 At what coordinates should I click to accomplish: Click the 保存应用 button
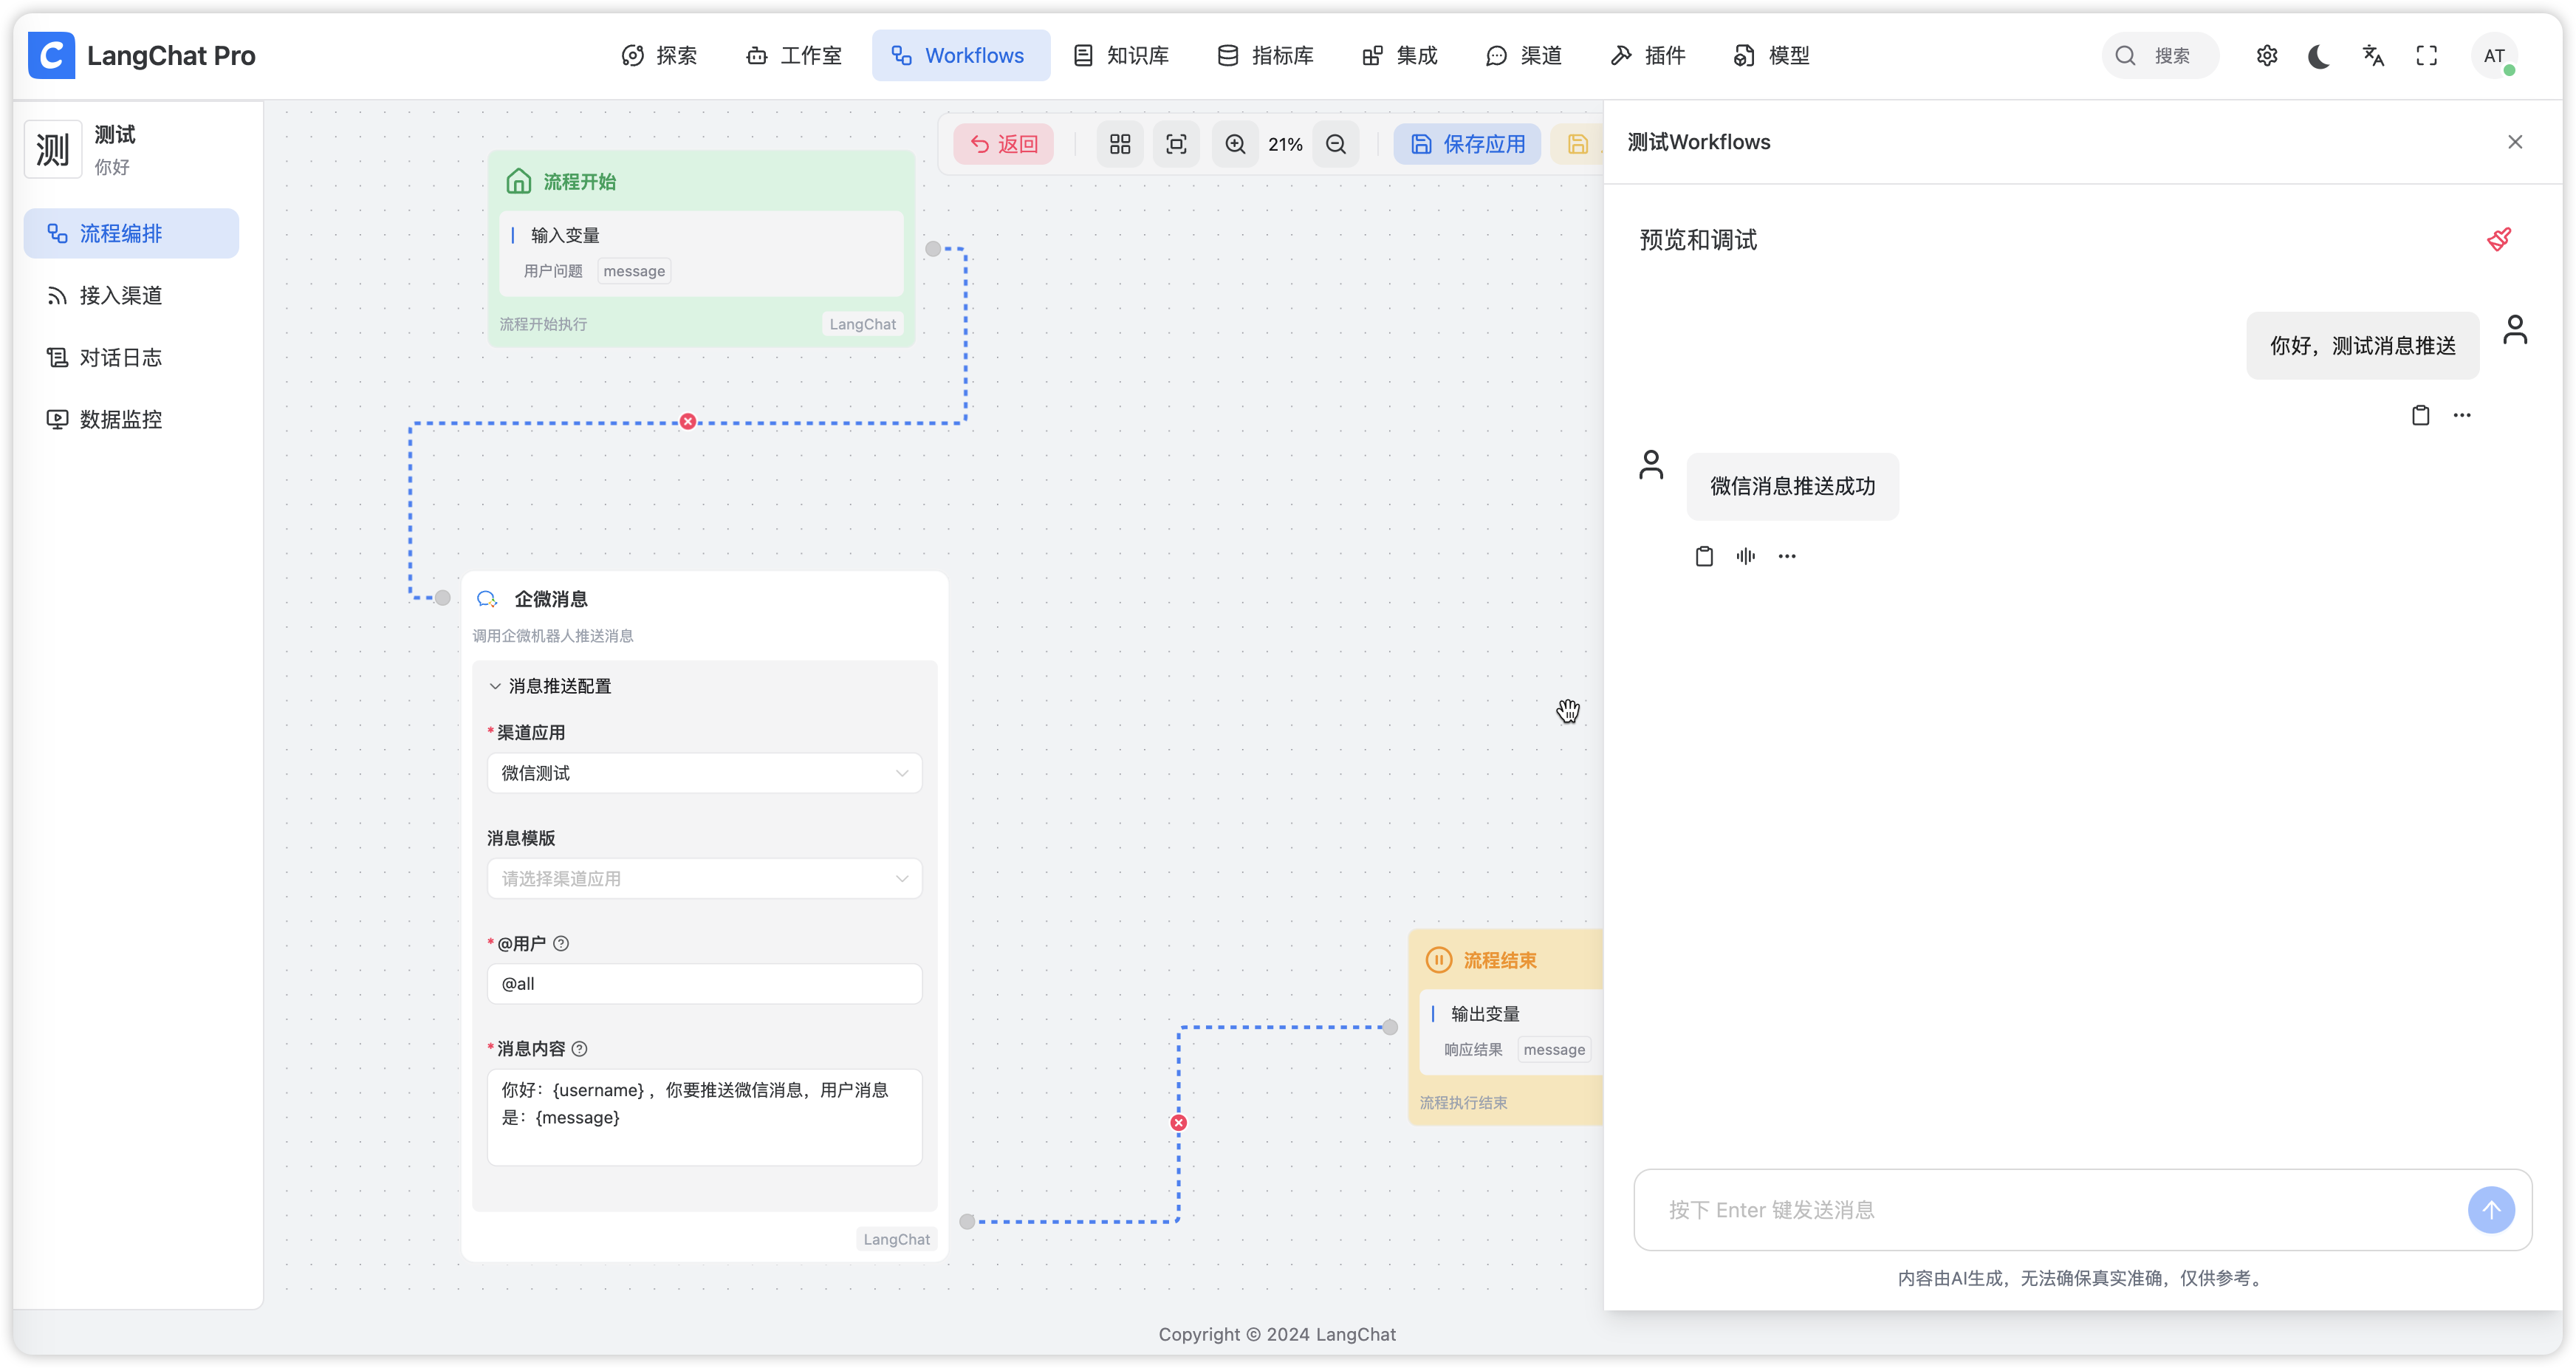(1467, 144)
